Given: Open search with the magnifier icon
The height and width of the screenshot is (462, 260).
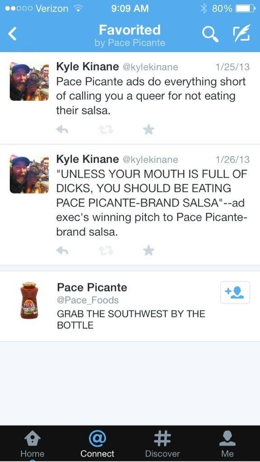Looking at the screenshot, I should tap(210, 34).
